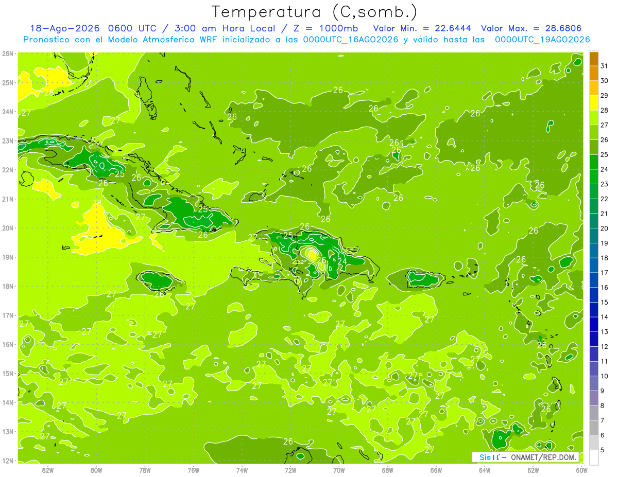Click the "64W" longitude axis label

(485, 470)
